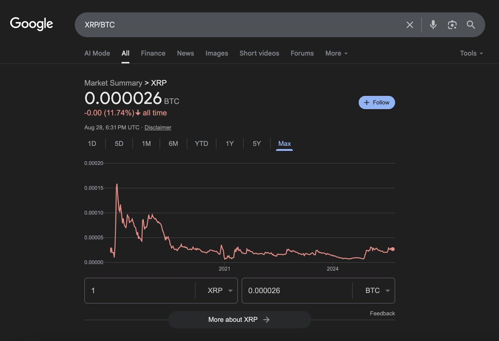The image size is (499, 341).
Task: Open search by image camera icon
Action: pyautogui.click(x=452, y=25)
